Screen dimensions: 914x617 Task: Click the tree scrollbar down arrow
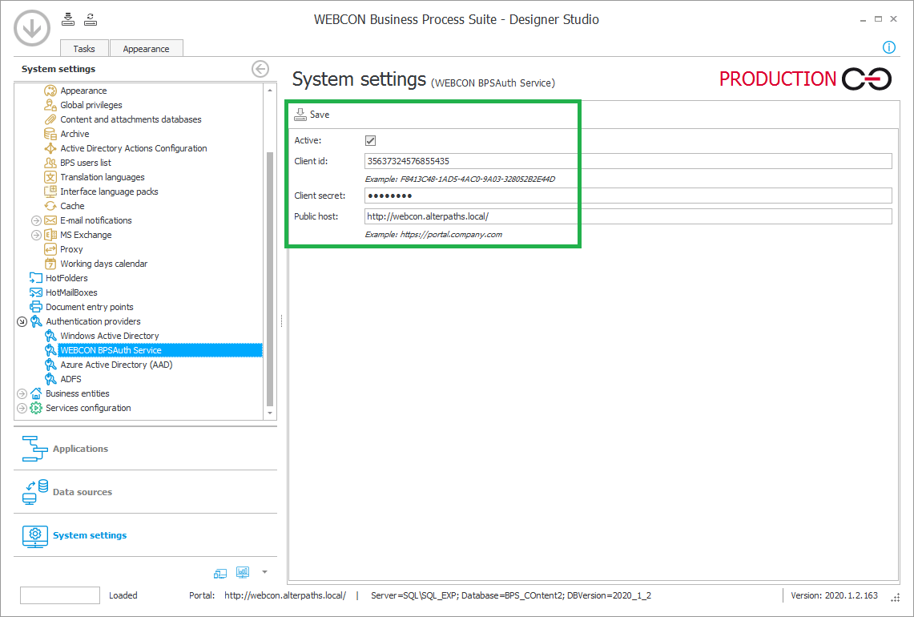click(x=270, y=413)
